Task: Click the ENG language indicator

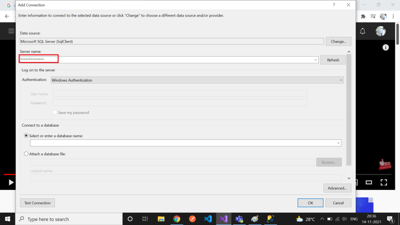Action: 354,219
